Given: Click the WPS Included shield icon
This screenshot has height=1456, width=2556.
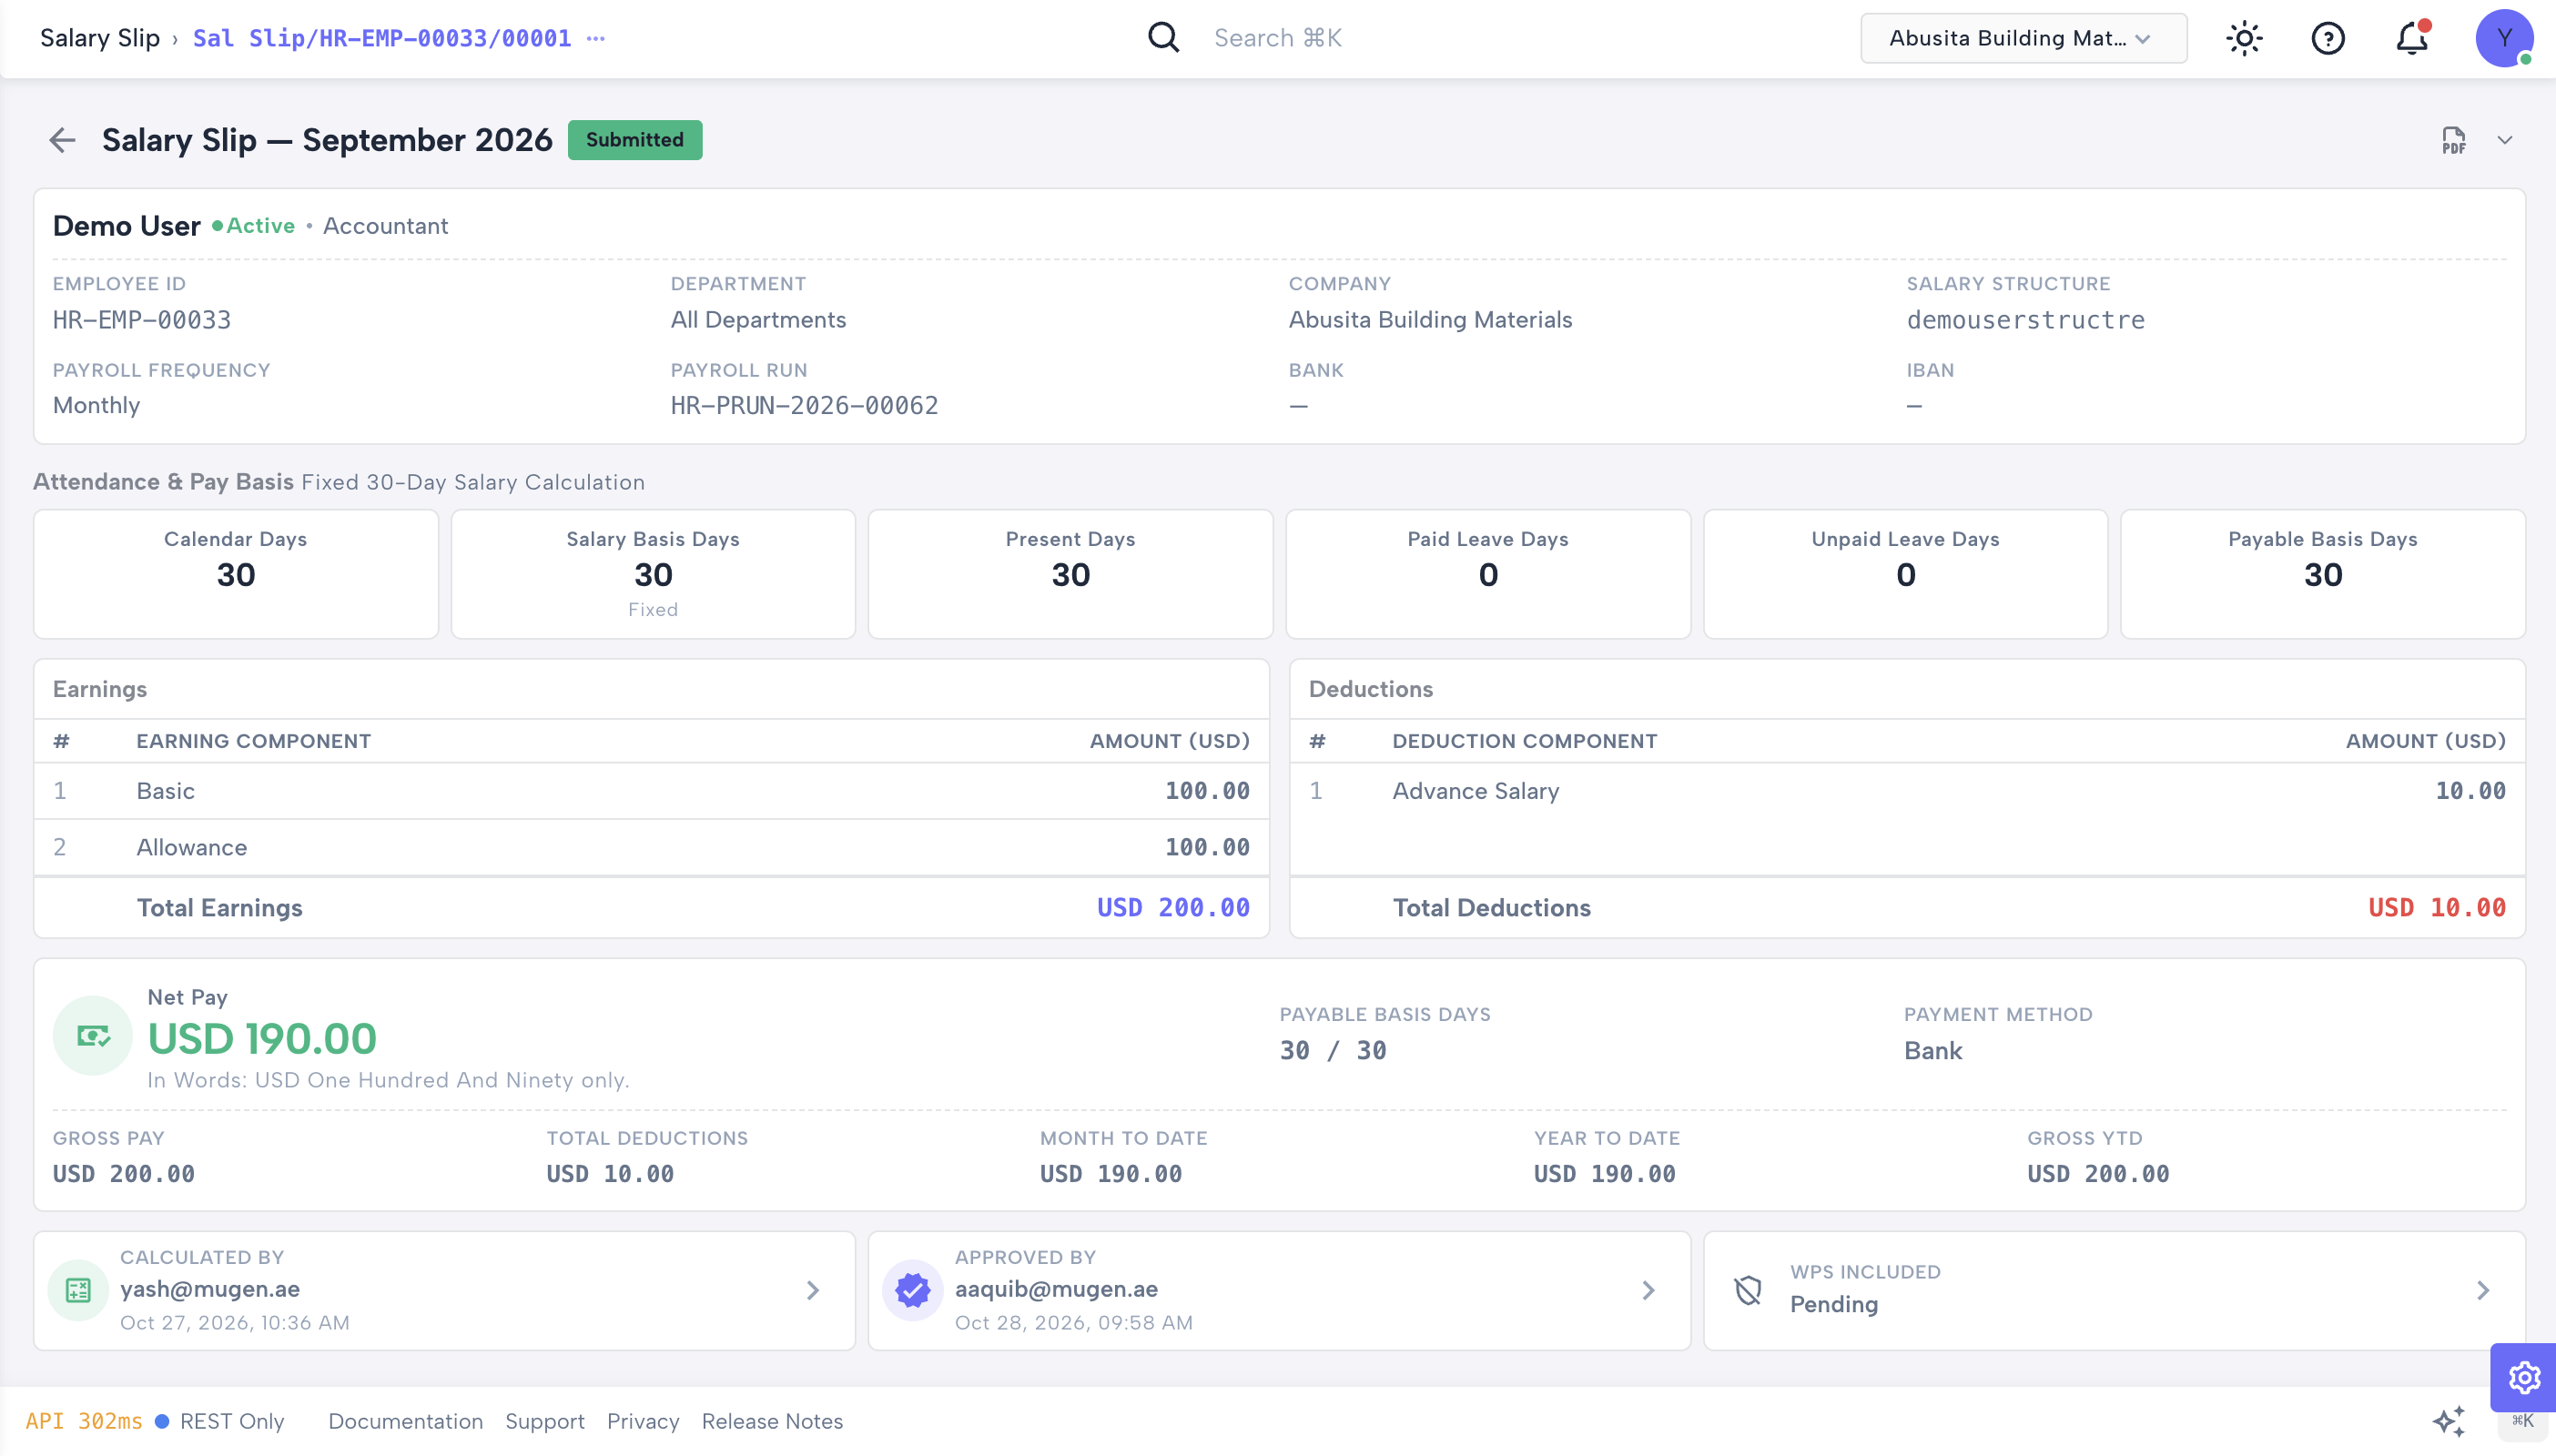Looking at the screenshot, I should [x=1748, y=1290].
